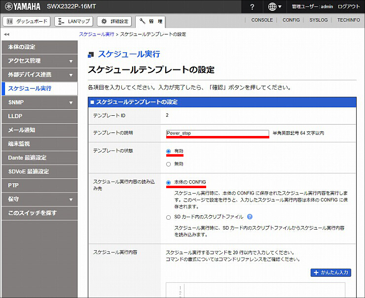Open メール通知 in sidebar
This screenshot has width=365, height=298.
click(x=39, y=130)
